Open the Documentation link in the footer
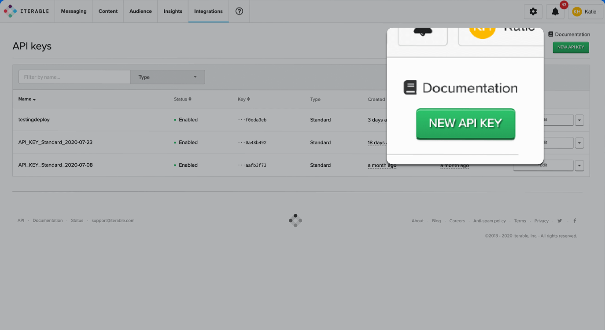605x330 pixels. pyautogui.click(x=48, y=220)
